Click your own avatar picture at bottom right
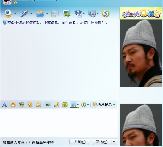163x147 pixels. (x=141, y=125)
